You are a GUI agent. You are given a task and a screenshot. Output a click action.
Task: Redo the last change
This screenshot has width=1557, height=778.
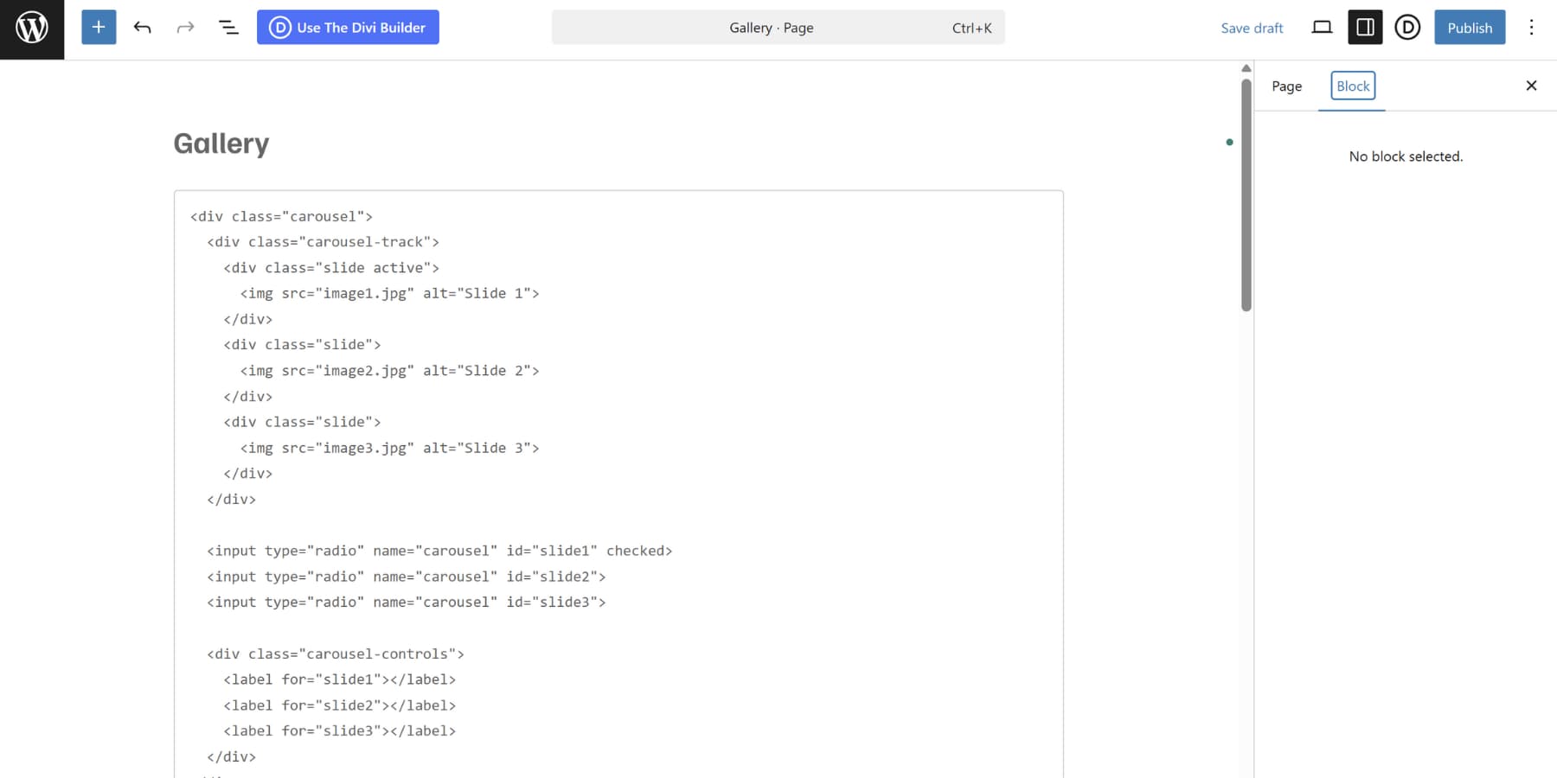[185, 27]
